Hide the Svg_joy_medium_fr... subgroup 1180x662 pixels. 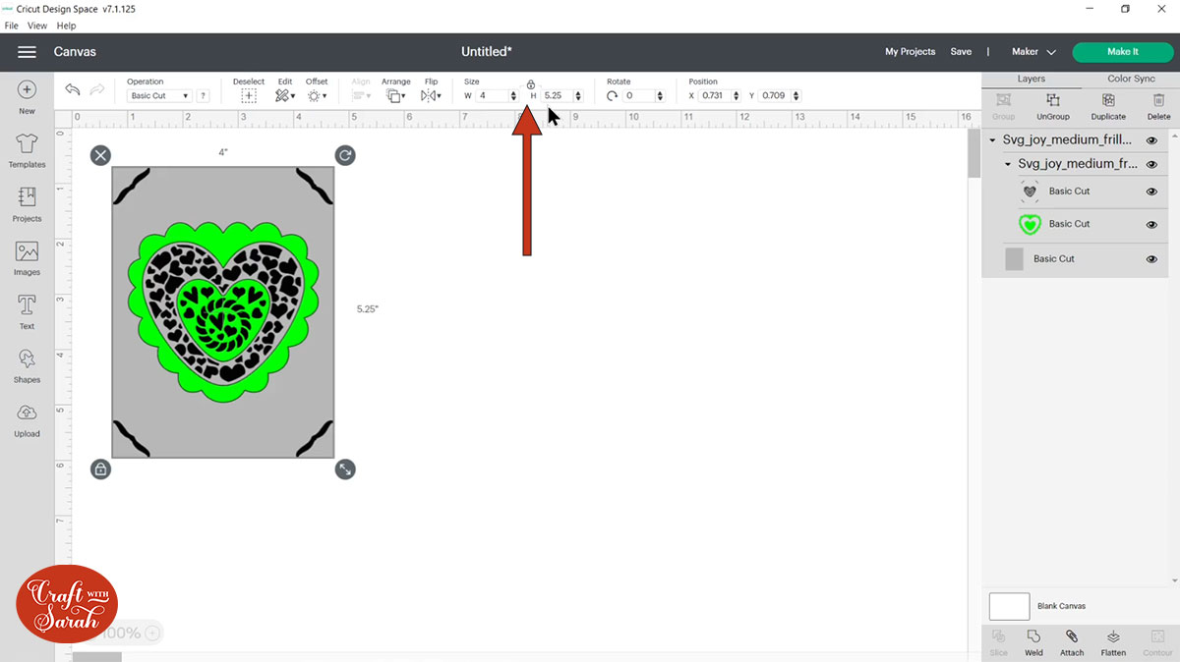[x=1151, y=164]
